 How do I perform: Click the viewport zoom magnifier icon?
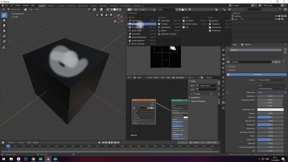tap(111, 15)
